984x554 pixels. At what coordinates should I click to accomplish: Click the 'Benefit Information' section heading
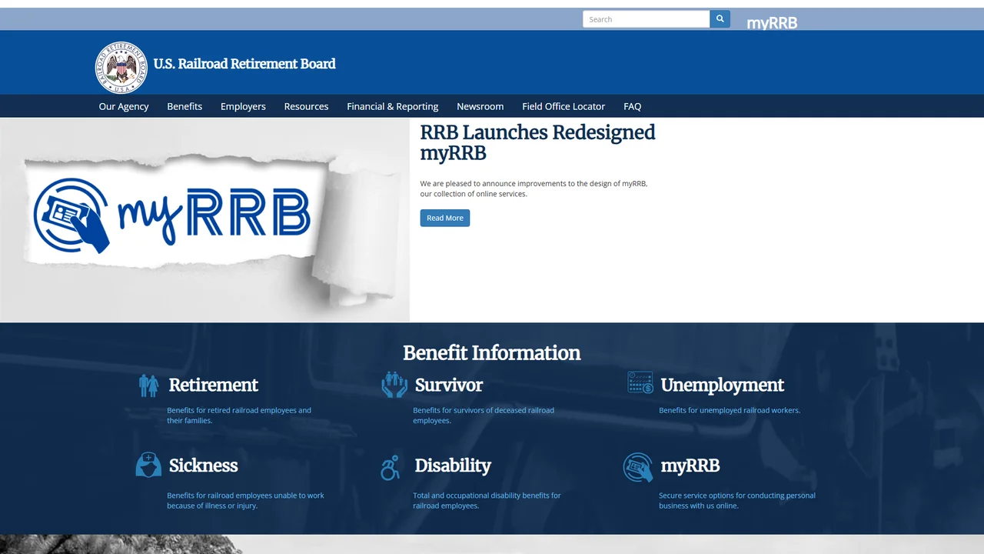pyautogui.click(x=492, y=353)
